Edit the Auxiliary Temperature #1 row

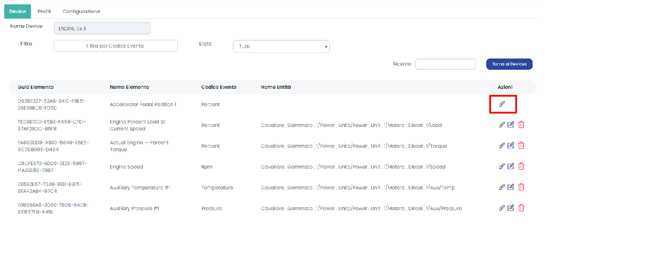(x=511, y=187)
